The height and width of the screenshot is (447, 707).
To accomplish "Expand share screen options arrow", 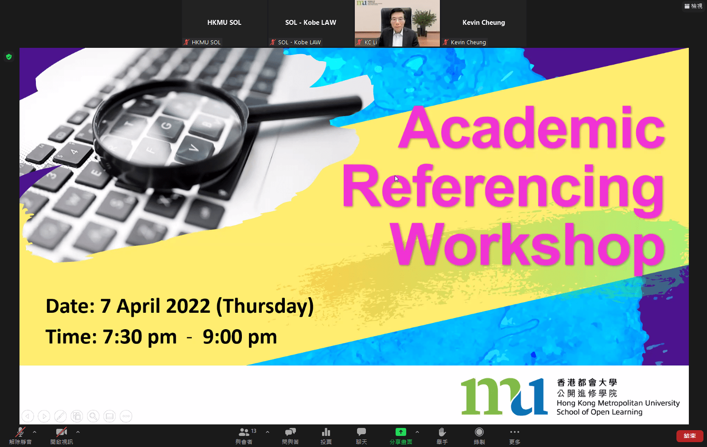I will point(417,432).
